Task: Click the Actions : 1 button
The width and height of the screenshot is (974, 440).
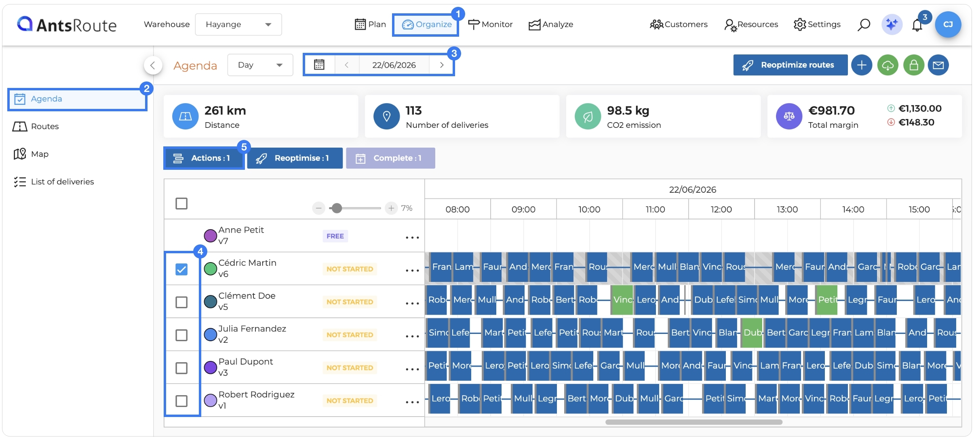Action: click(204, 158)
